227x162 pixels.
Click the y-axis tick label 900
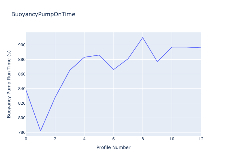(22, 45)
